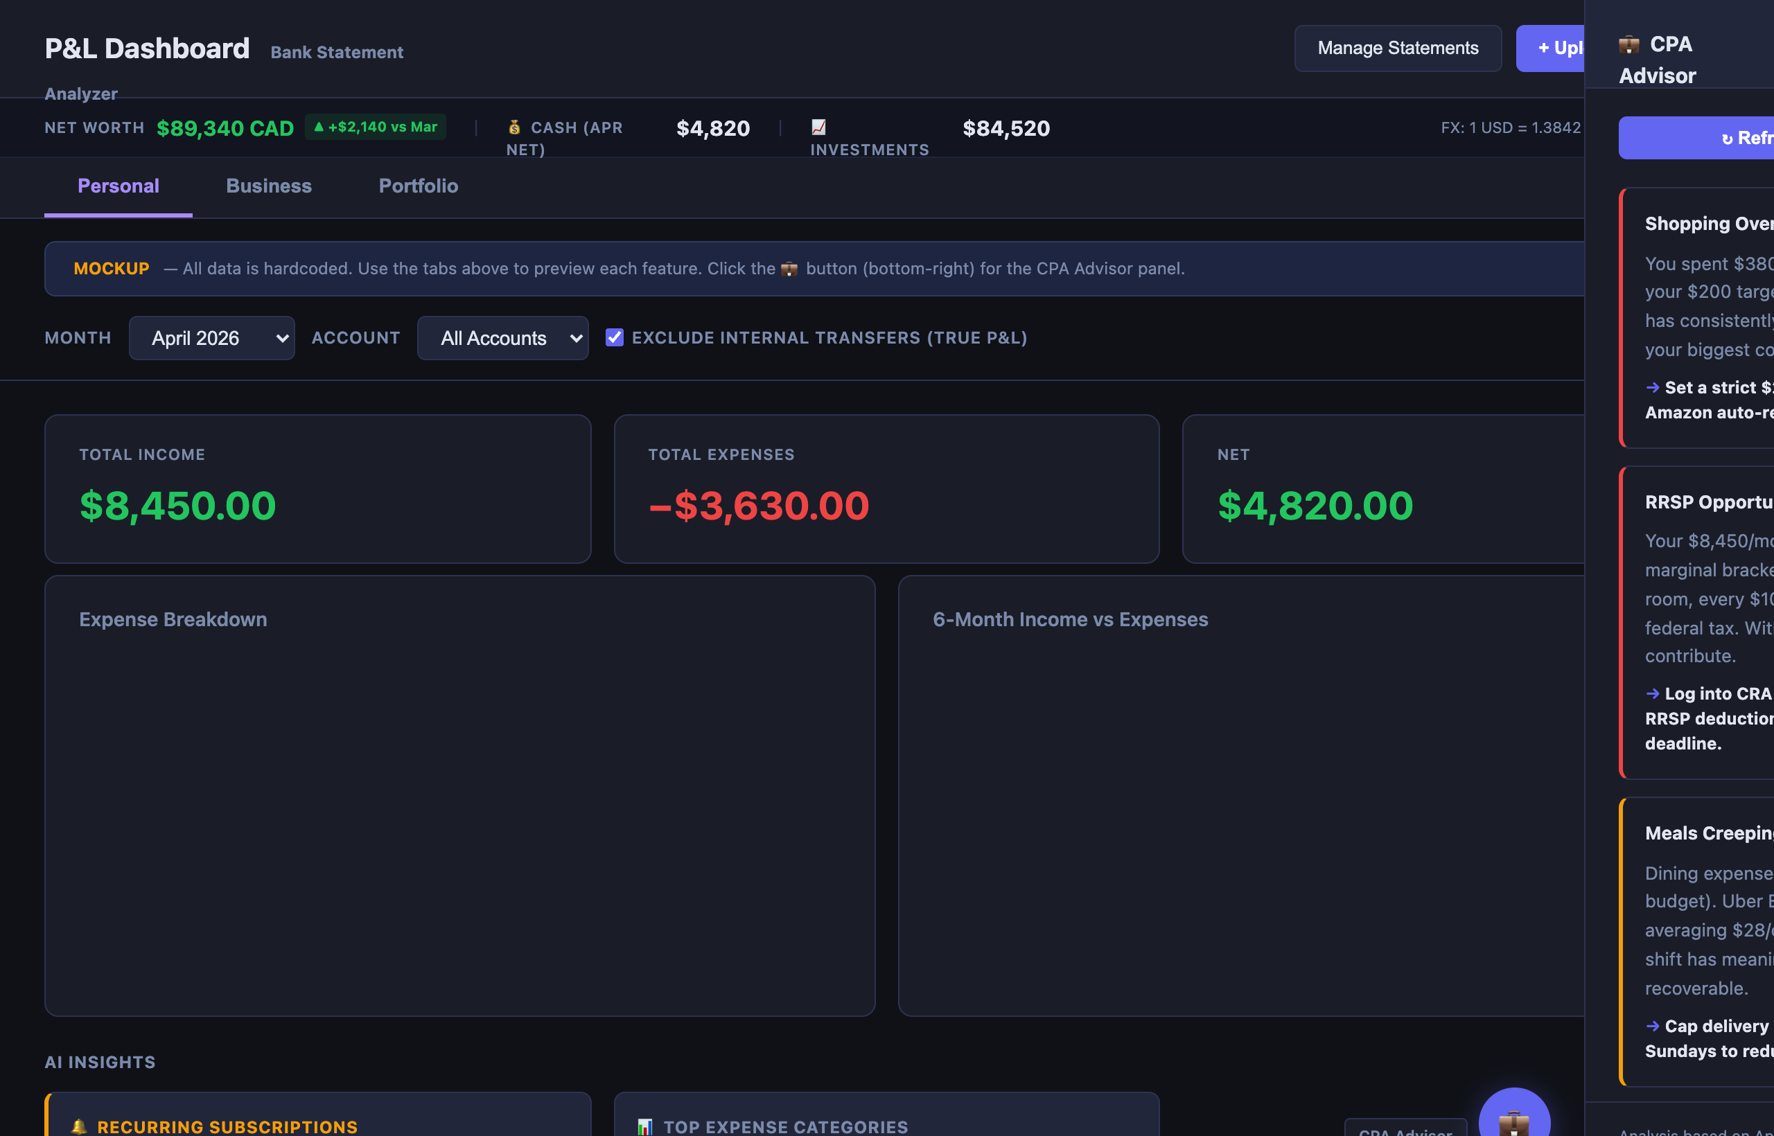This screenshot has width=1774, height=1136.
Task: Click the bell icon next to Recurring Subscriptions
Action: tap(79, 1126)
